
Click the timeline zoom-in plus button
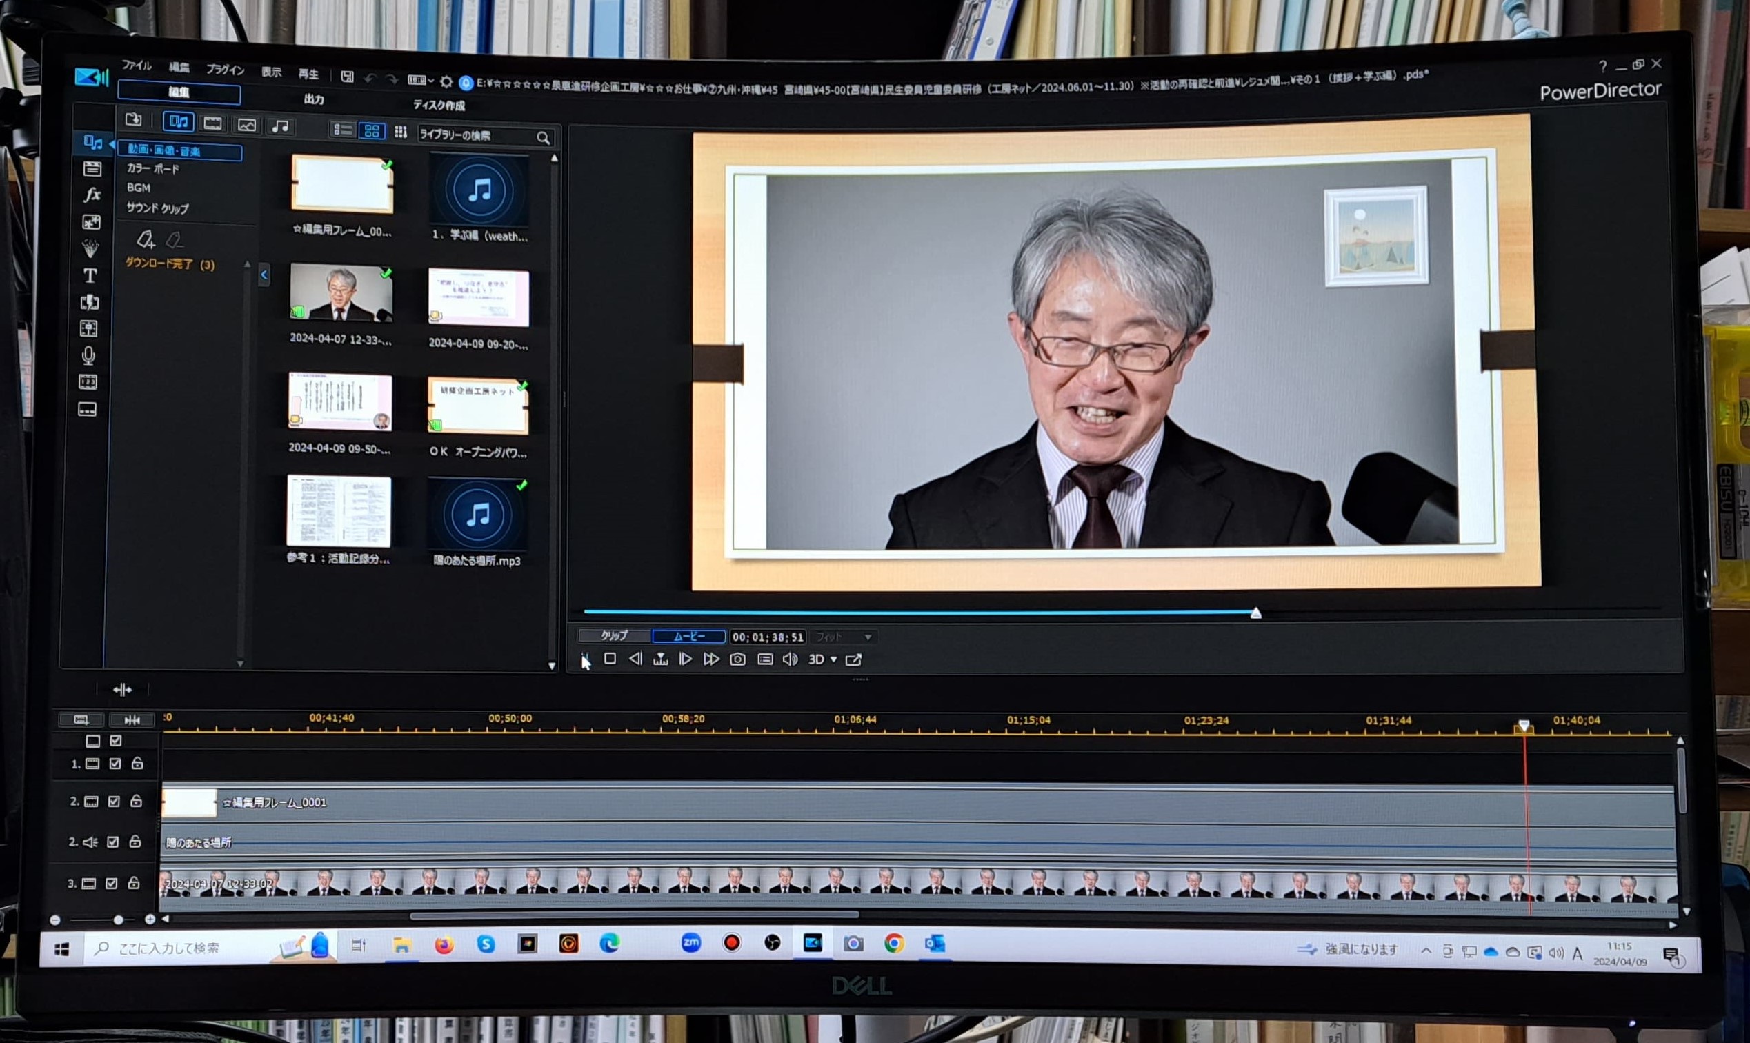(x=150, y=920)
